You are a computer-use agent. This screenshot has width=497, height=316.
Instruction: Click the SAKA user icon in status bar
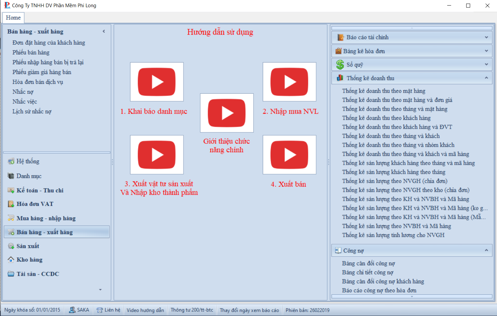point(72,310)
